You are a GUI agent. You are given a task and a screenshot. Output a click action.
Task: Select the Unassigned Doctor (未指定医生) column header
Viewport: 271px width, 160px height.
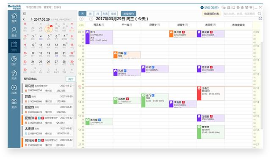[238, 25]
